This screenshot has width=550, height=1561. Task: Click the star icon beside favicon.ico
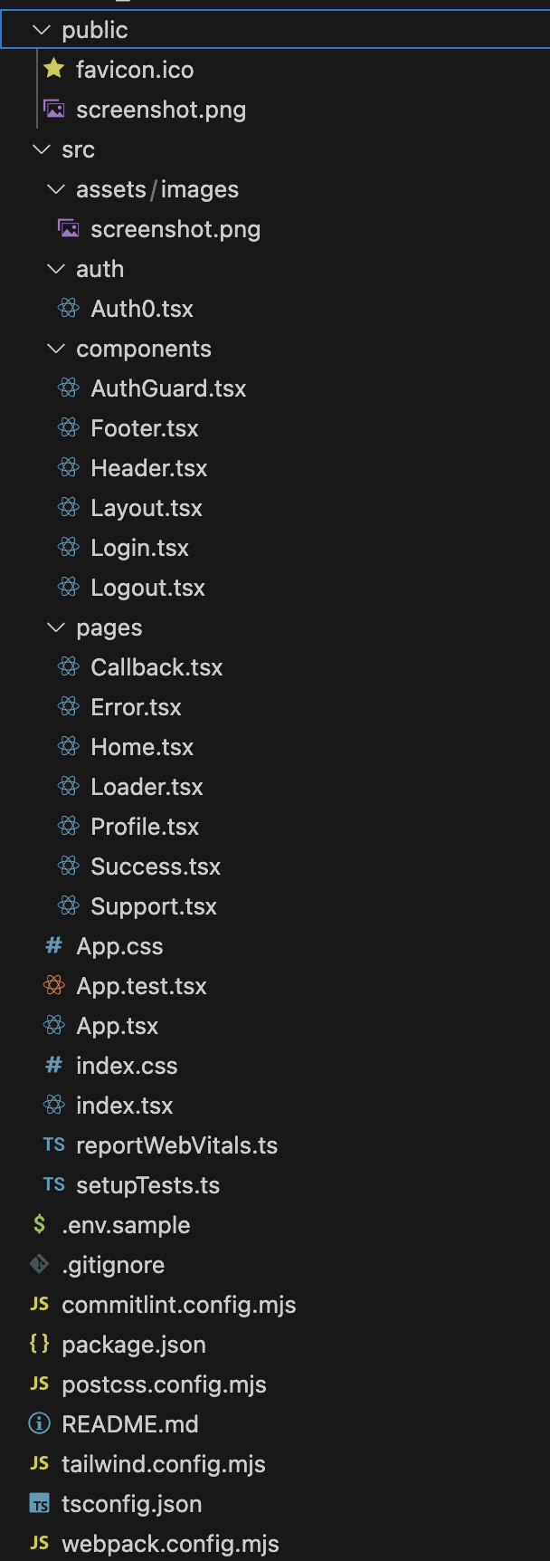54,69
